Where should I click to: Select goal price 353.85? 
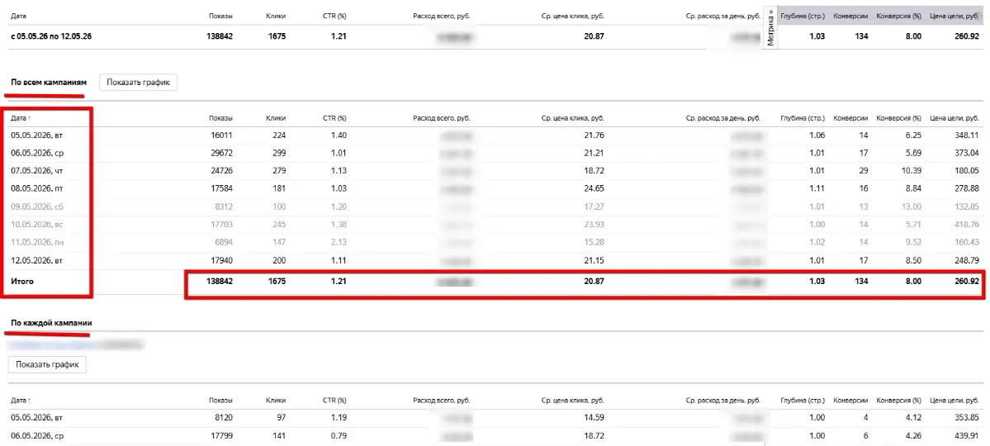(967, 418)
